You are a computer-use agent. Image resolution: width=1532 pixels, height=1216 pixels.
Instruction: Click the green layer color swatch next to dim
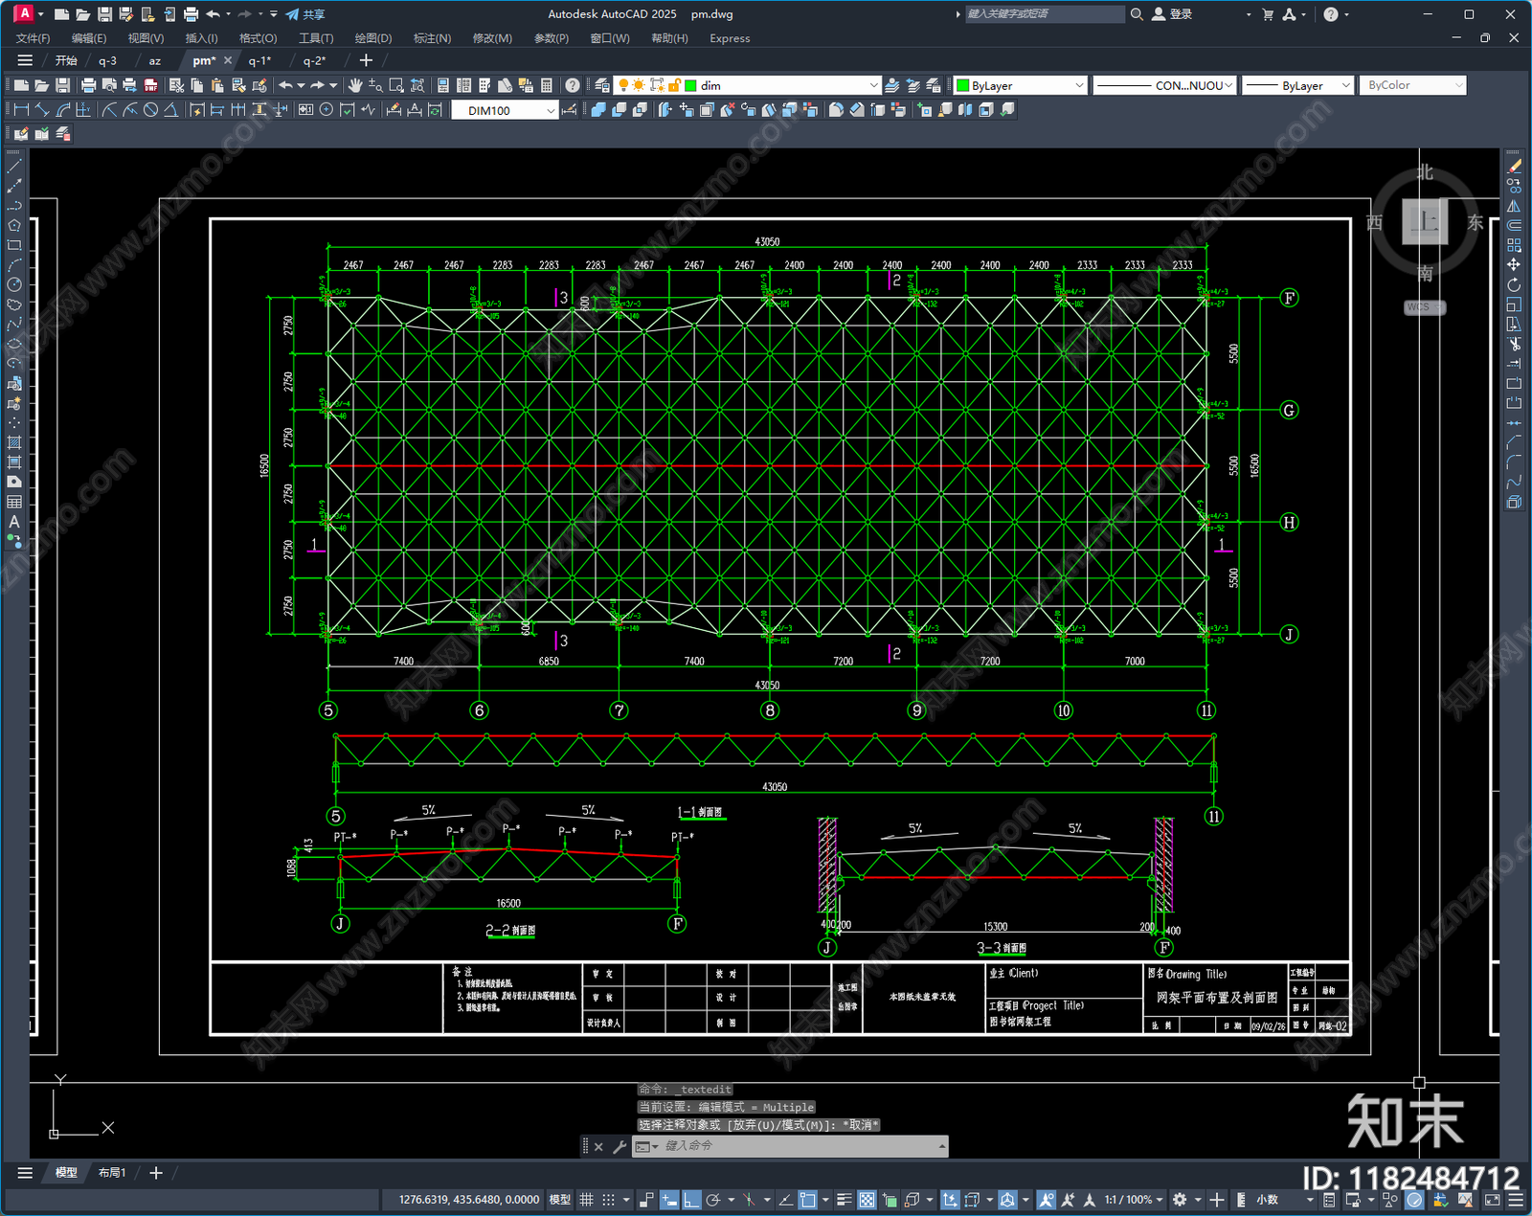[x=689, y=85]
